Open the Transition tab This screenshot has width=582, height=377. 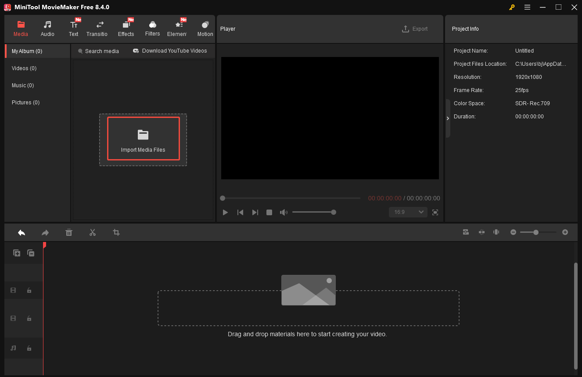click(97, 28)
